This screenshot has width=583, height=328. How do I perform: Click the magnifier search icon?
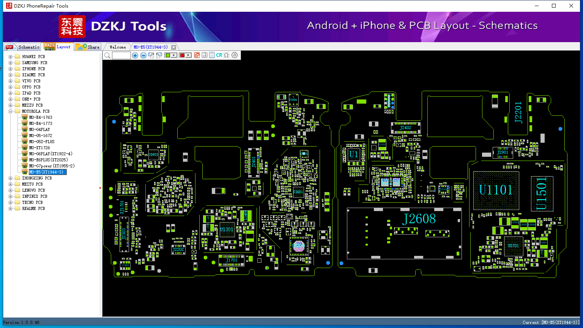(x=107, y=55)
